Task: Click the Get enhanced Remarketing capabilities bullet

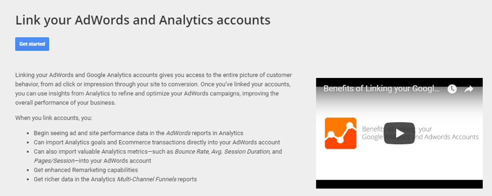Action: point(86,170)
